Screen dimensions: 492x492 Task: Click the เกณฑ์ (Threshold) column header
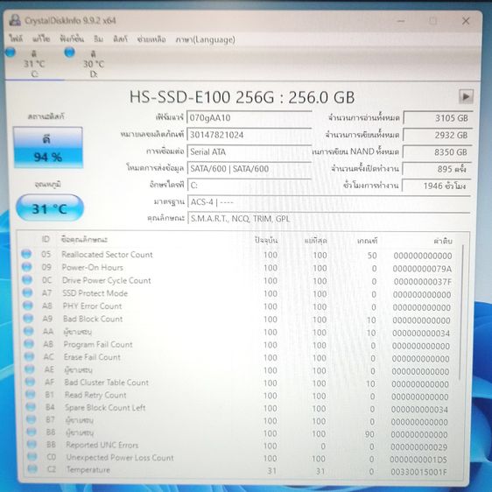367,241
